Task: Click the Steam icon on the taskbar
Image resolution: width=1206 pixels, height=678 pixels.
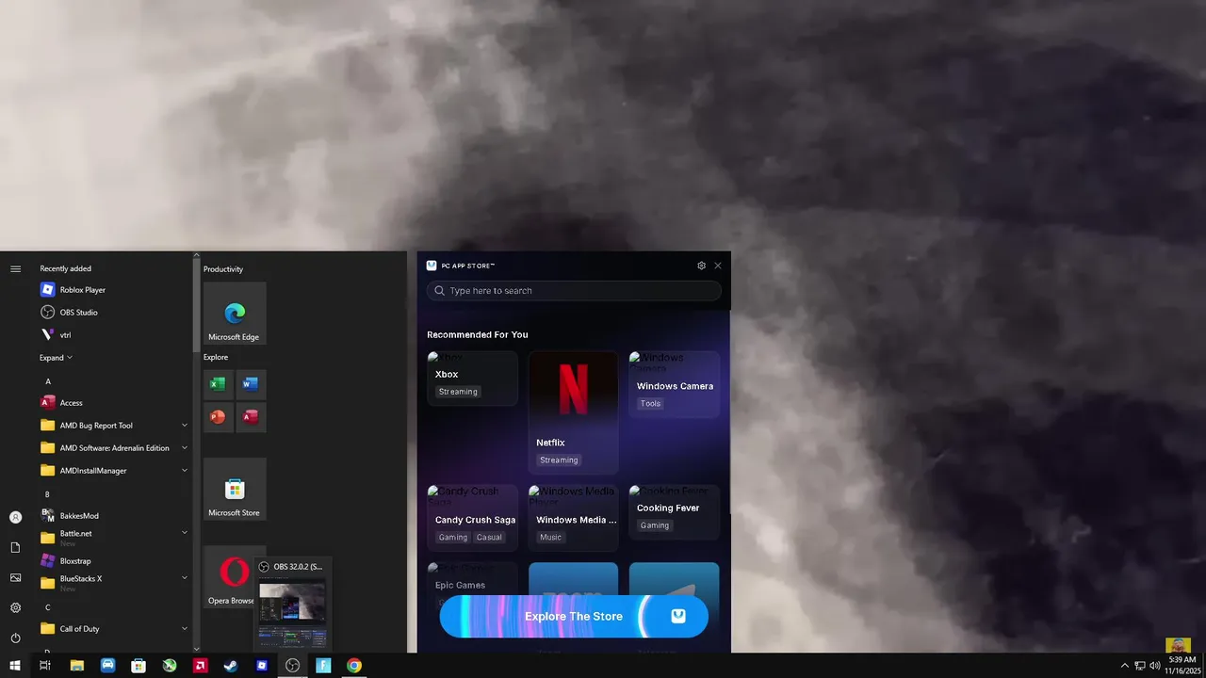Action: [231, 666]
